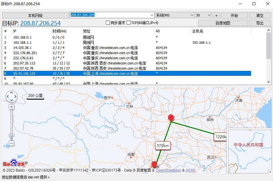Collapse the overview mini-map corner arrow
The width and height of the screenshot is (273, 181).
click(270, 171)
